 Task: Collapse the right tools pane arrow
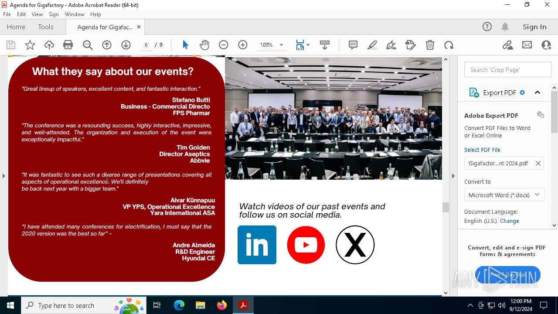point(453,176)
